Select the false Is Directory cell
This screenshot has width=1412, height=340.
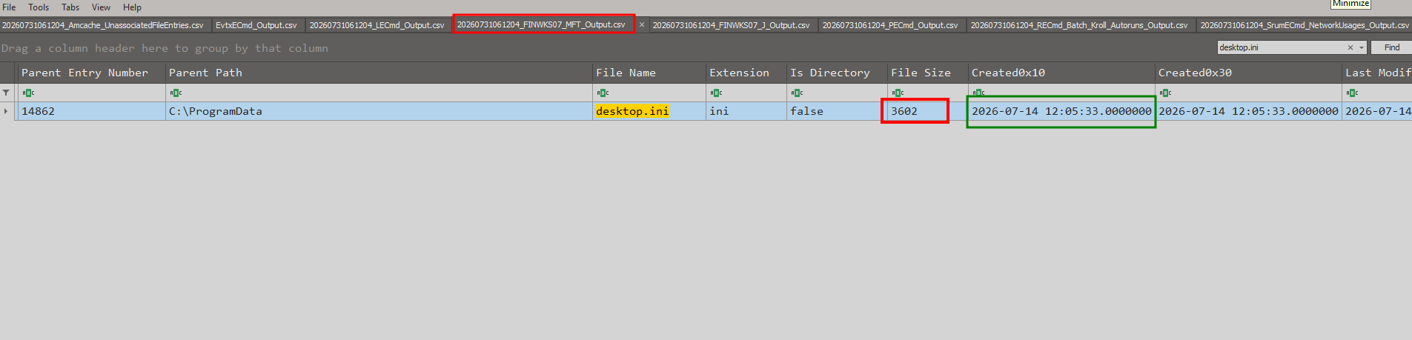tap(837, 111)
